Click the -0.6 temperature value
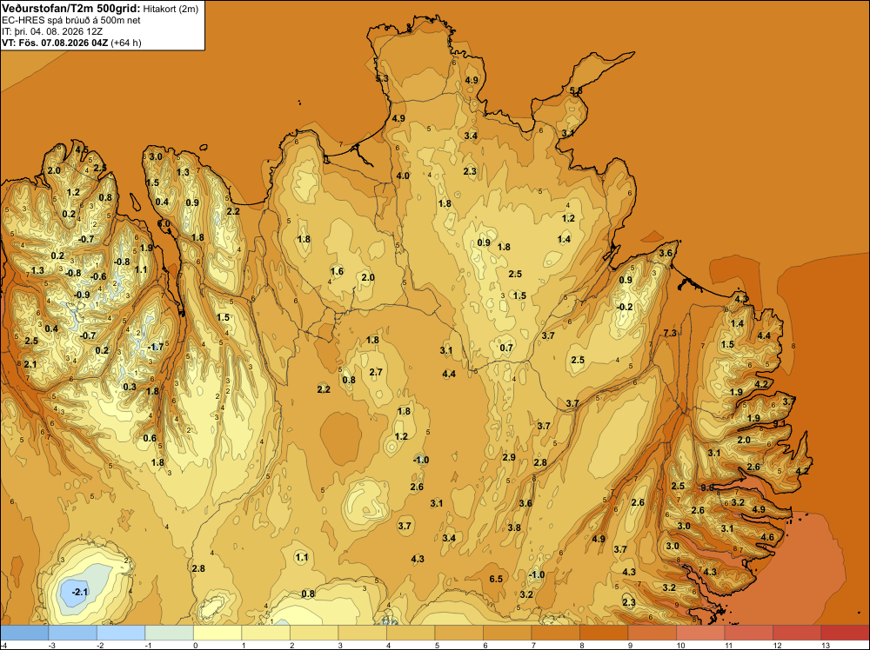The height and width of the screenshot is (650, 870). (98, 276)
